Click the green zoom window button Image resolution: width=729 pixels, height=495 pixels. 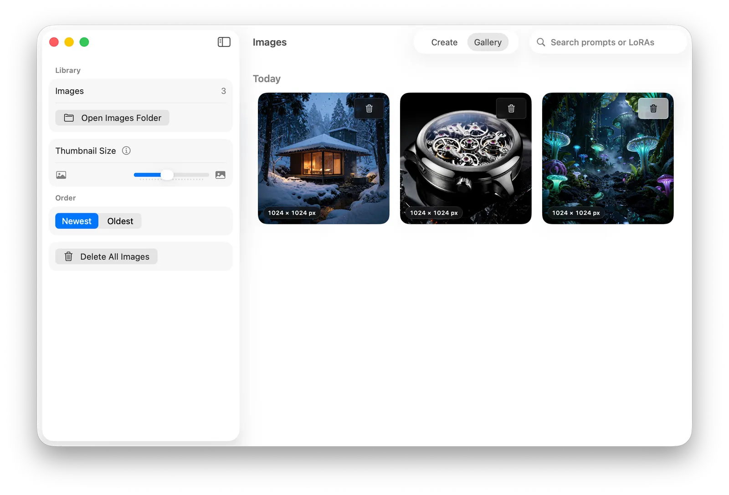84,42
